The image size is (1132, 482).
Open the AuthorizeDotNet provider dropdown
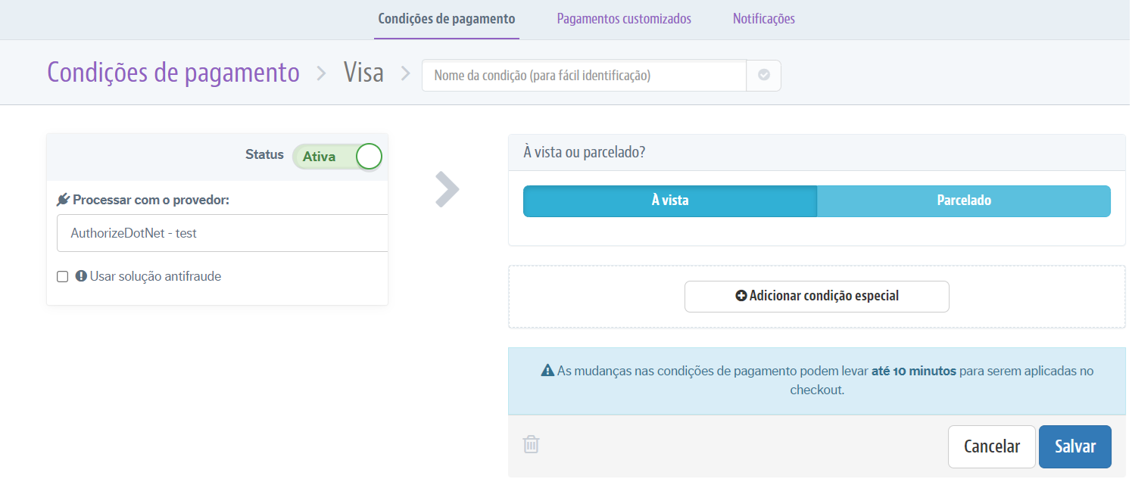223,233
